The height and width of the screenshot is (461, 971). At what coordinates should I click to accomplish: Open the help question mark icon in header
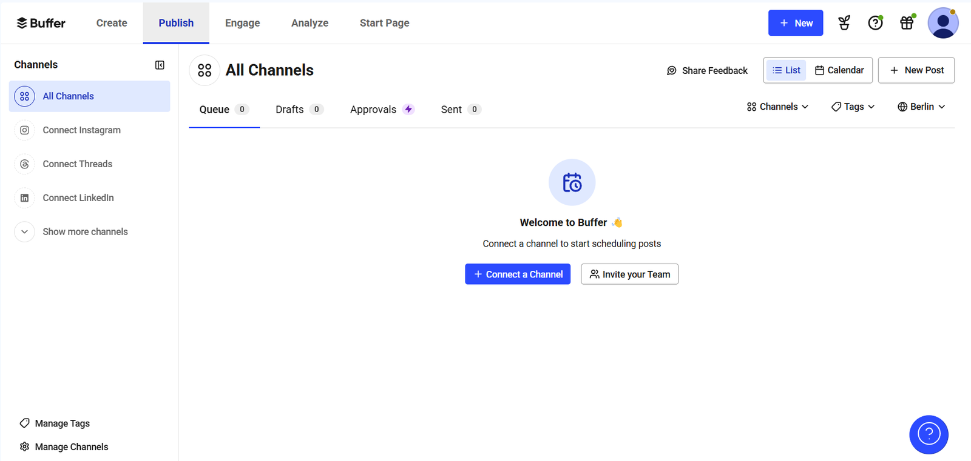(875, 23)
